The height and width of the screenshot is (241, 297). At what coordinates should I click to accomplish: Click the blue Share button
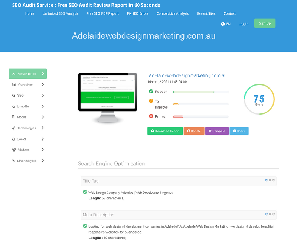(239, 131)
